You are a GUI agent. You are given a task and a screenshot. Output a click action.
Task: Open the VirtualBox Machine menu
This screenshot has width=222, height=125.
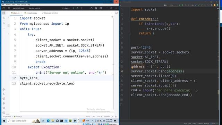[8, 5]
